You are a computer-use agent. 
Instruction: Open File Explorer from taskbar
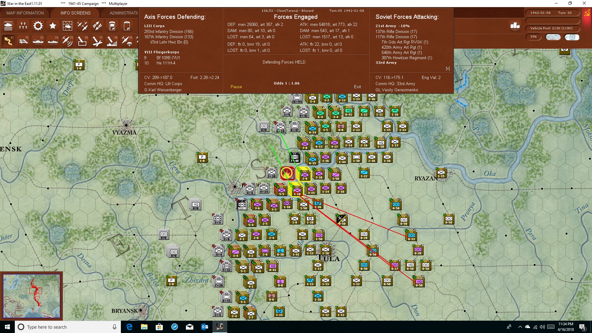(x=144, y=327)
